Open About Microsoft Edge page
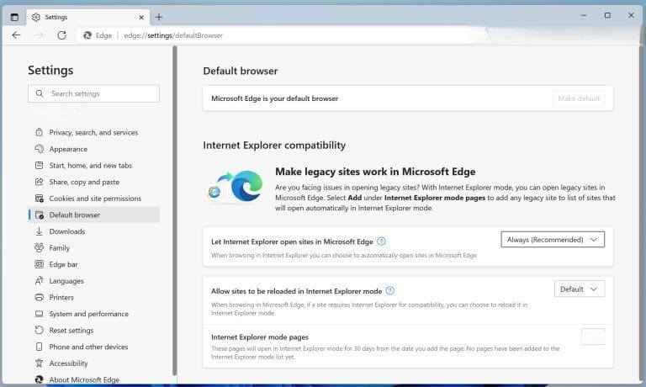Image resolution: width=646 pixels, height=387 pixels. tap(84, 379)
